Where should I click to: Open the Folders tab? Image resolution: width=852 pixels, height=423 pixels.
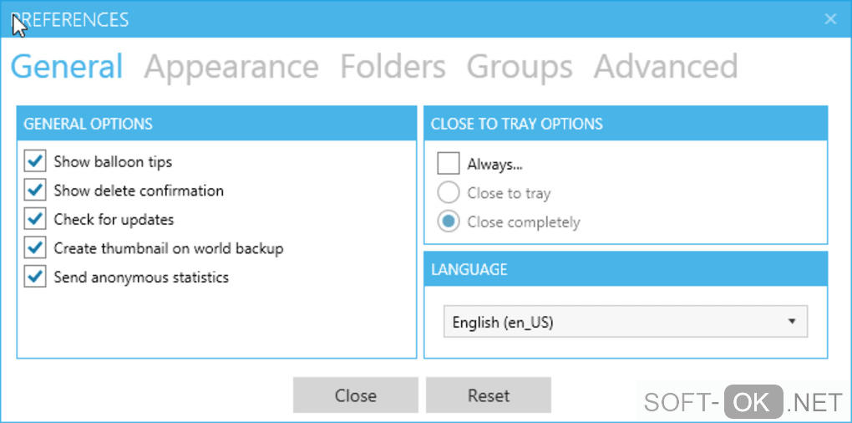(x=393, y=67)
